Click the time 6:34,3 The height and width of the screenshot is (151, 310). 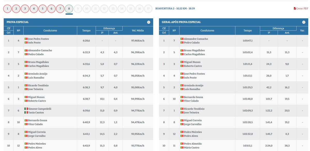coord(86,76)
